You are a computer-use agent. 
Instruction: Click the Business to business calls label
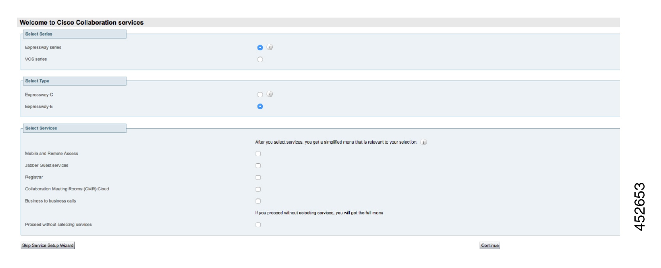click(50, 201)
